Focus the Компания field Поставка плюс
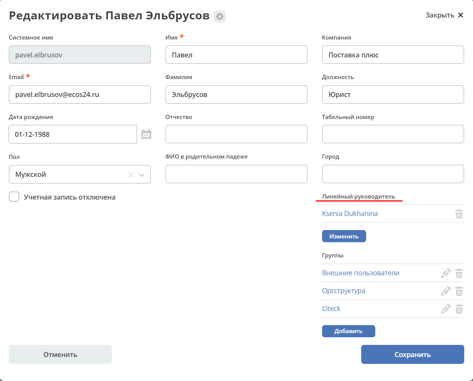Viewport: 473px width, 381px height. point(393,55)
